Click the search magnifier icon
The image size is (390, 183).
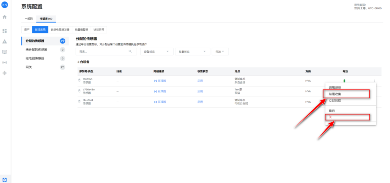(x=130, y=51)
